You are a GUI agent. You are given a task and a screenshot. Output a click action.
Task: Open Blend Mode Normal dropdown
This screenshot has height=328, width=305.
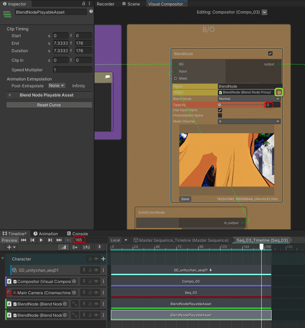[249, 99]
